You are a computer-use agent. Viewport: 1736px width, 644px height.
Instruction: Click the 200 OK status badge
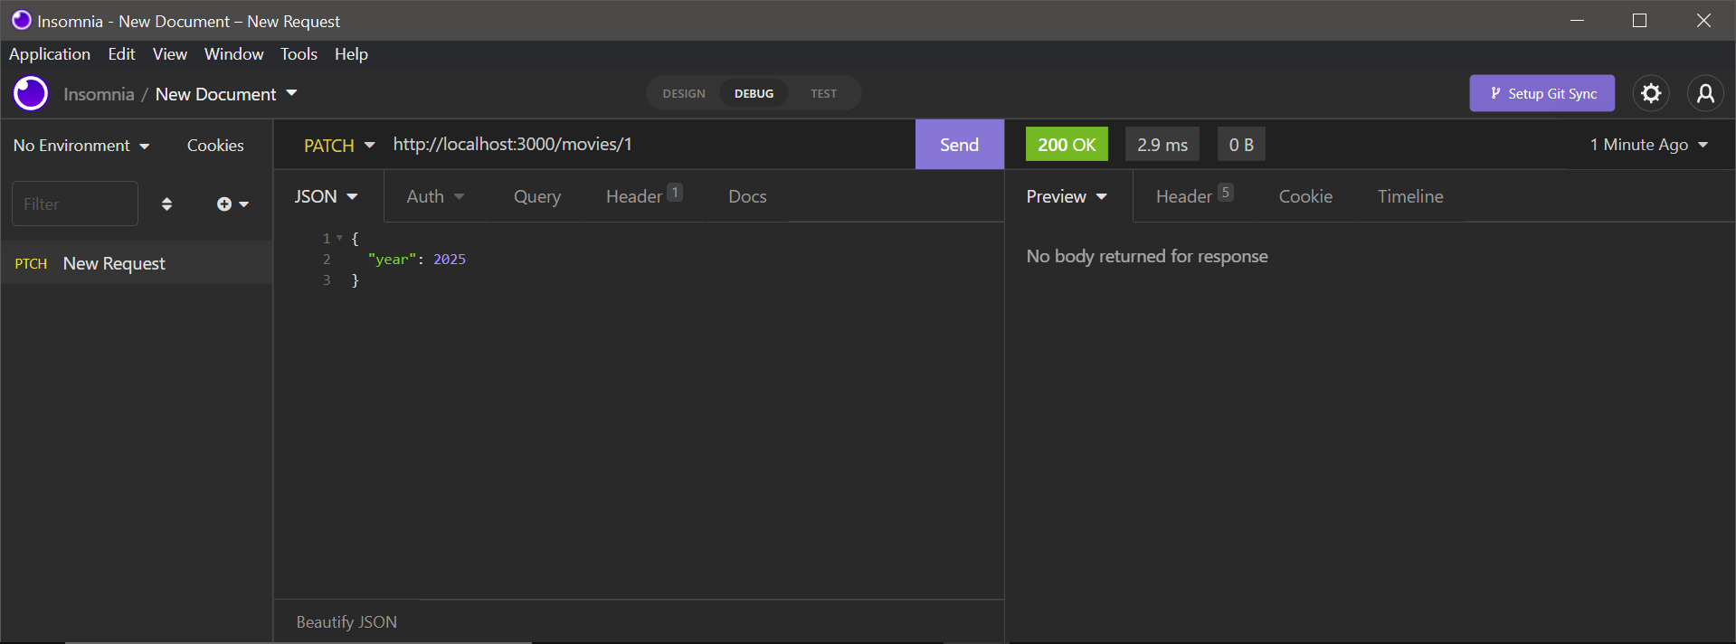point(1067,145)
